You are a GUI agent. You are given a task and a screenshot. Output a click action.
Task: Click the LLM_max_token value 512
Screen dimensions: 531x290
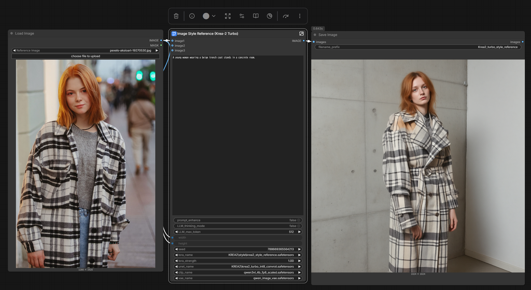(291, 232)
